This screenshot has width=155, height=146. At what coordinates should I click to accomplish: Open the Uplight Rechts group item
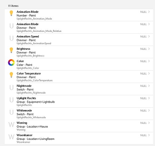coord(79,102)
